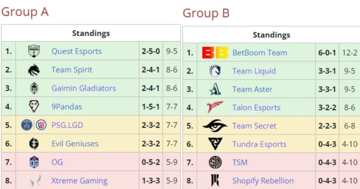The width and height of the screenshot is (360, 189).
Task: Click the Group A heading
Action: [25, 12]
